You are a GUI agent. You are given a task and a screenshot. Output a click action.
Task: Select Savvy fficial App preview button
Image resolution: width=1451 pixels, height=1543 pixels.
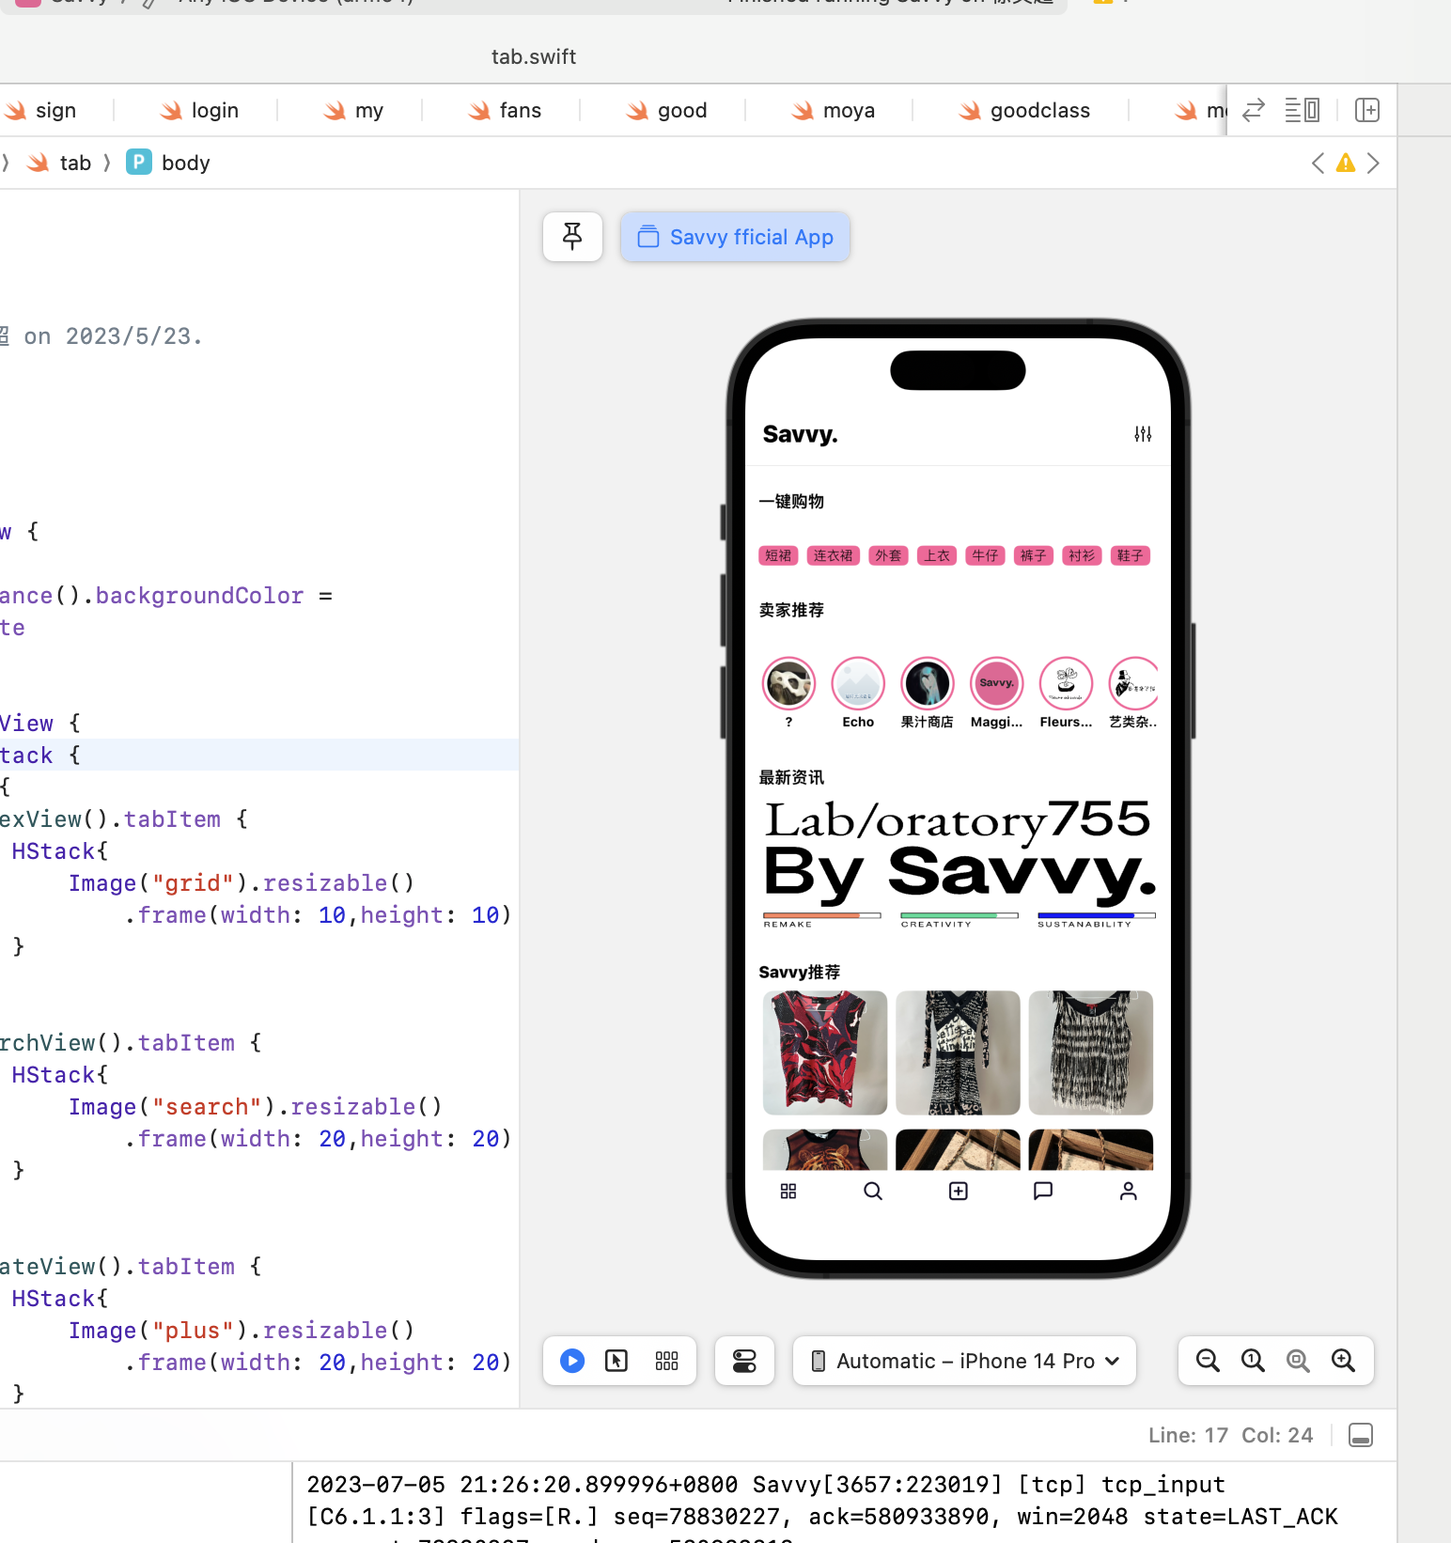pos(735,237)
